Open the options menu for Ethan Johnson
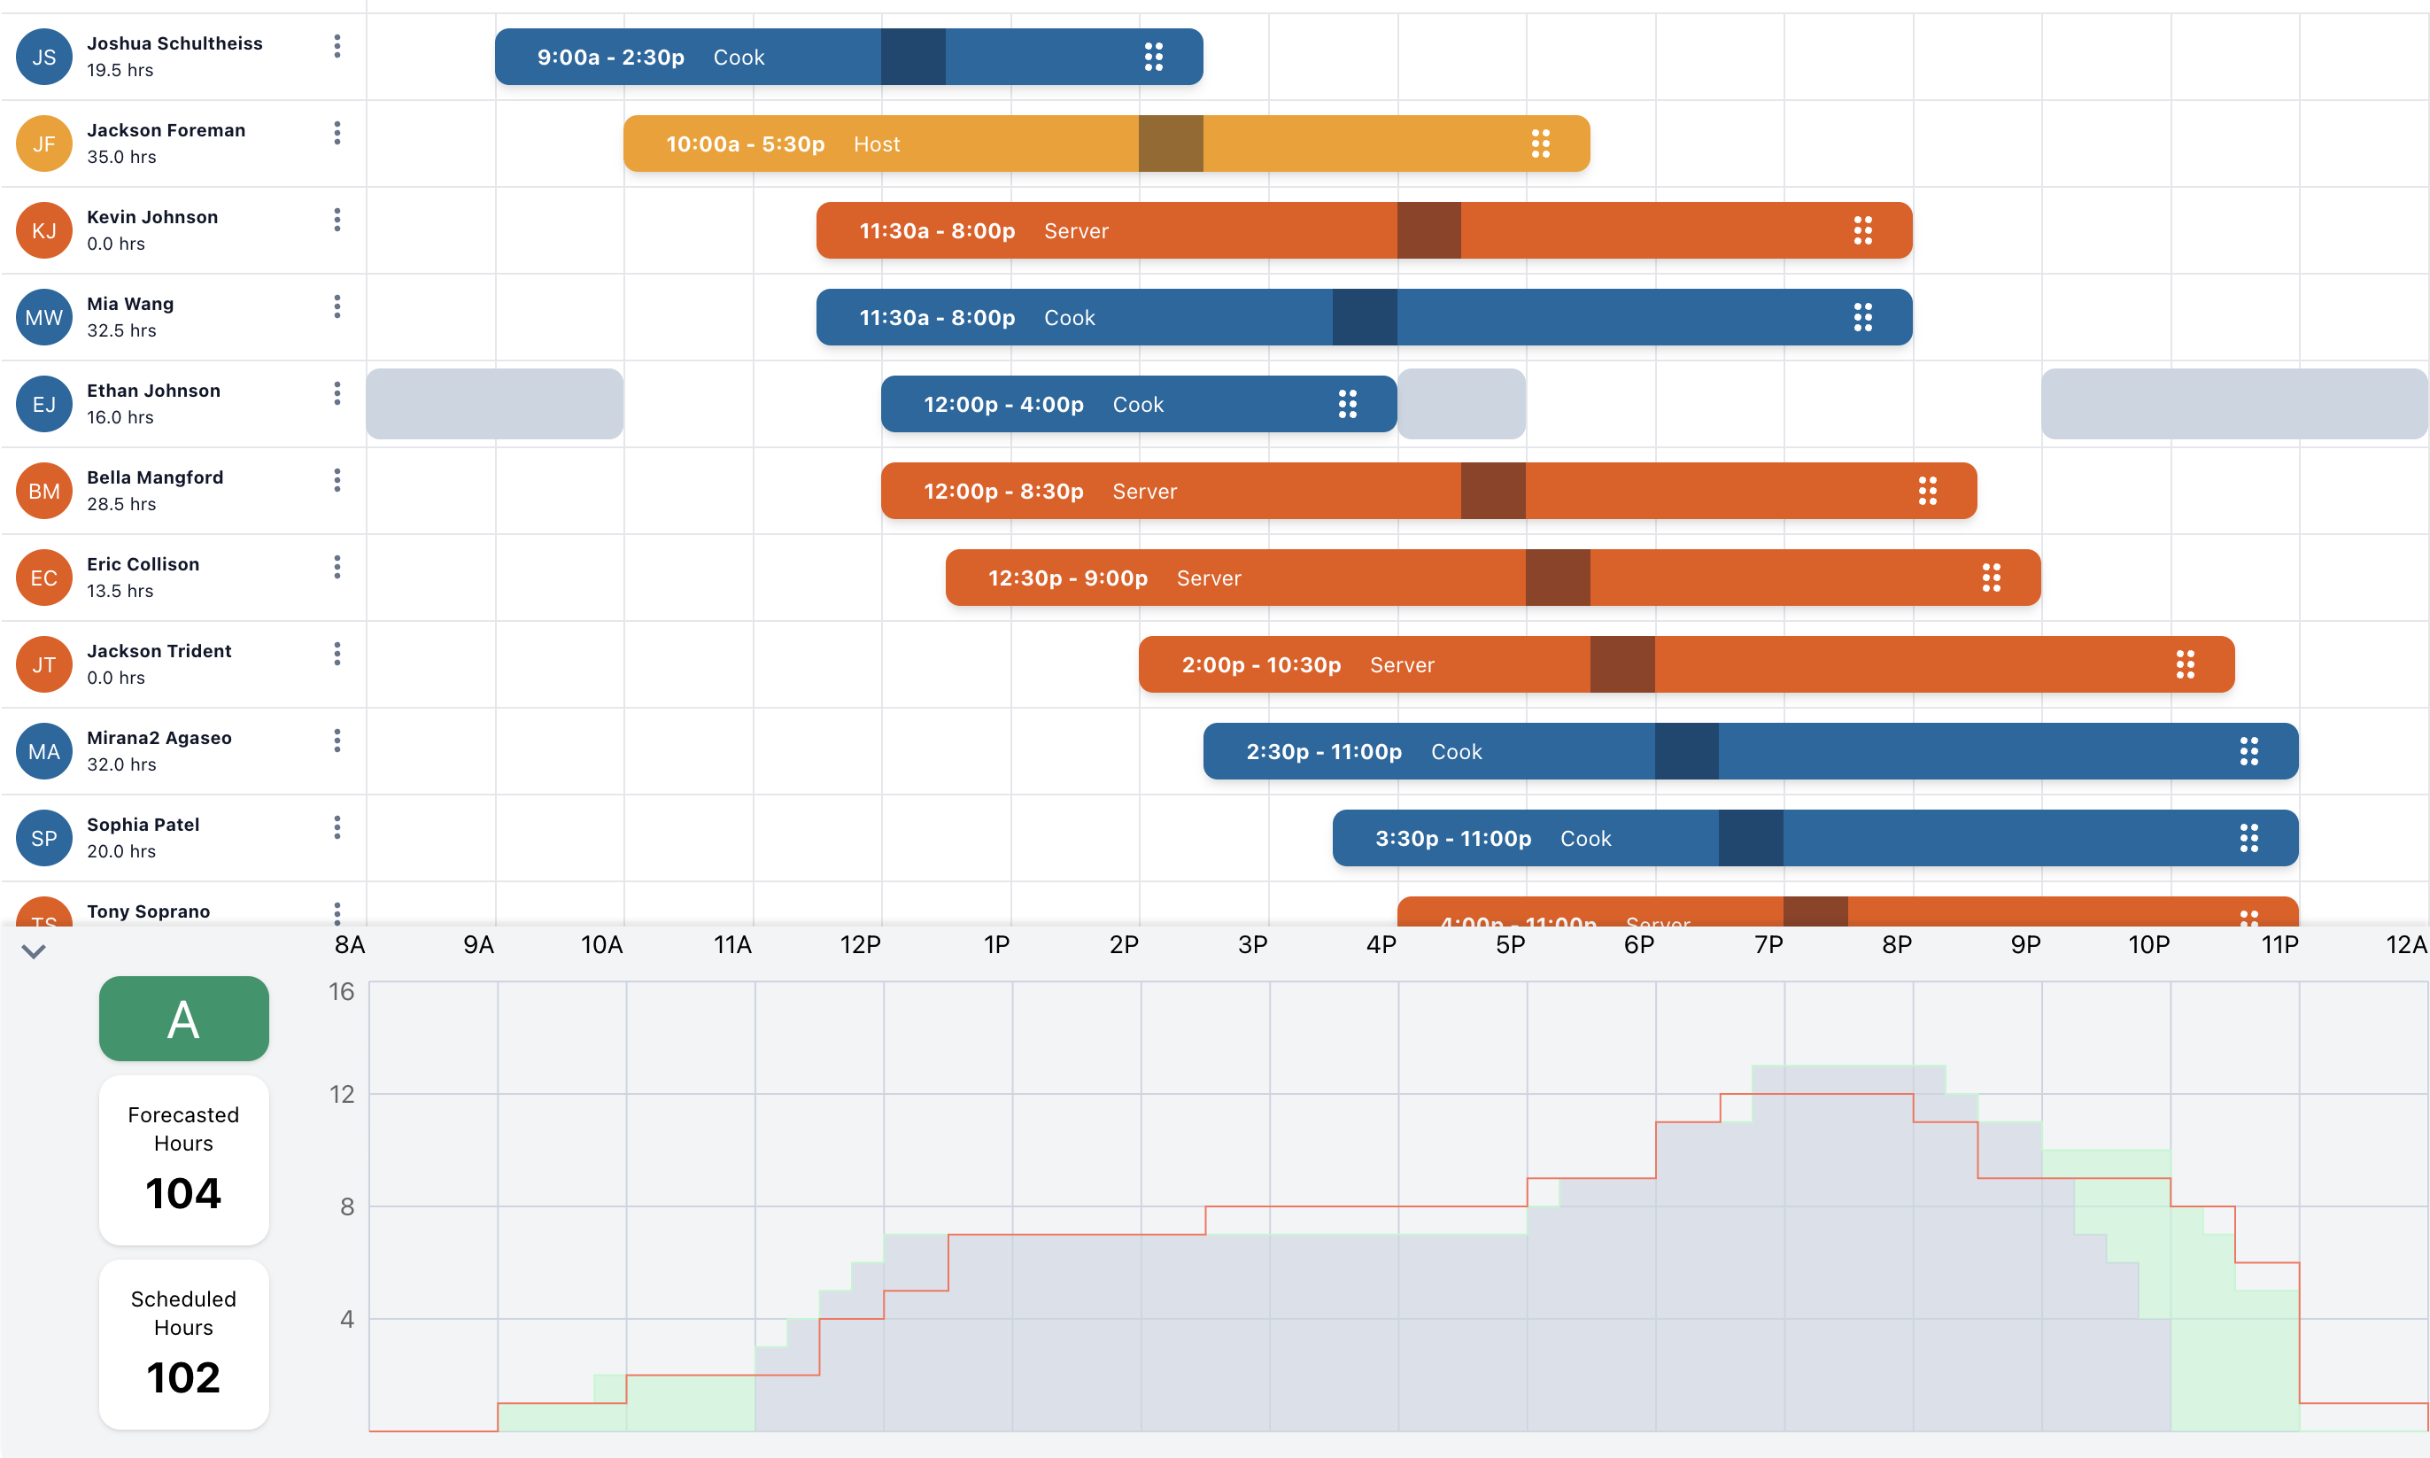The image size is (2430, 1458). (337, 394)
